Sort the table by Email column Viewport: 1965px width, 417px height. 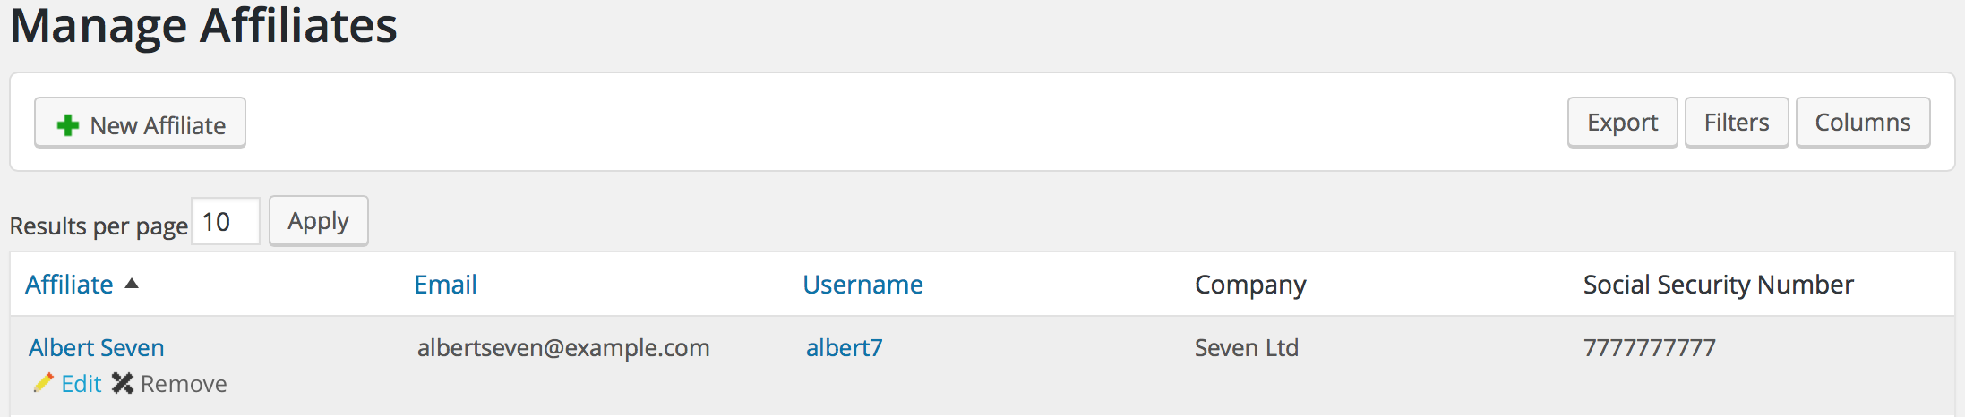pos(445,285)
